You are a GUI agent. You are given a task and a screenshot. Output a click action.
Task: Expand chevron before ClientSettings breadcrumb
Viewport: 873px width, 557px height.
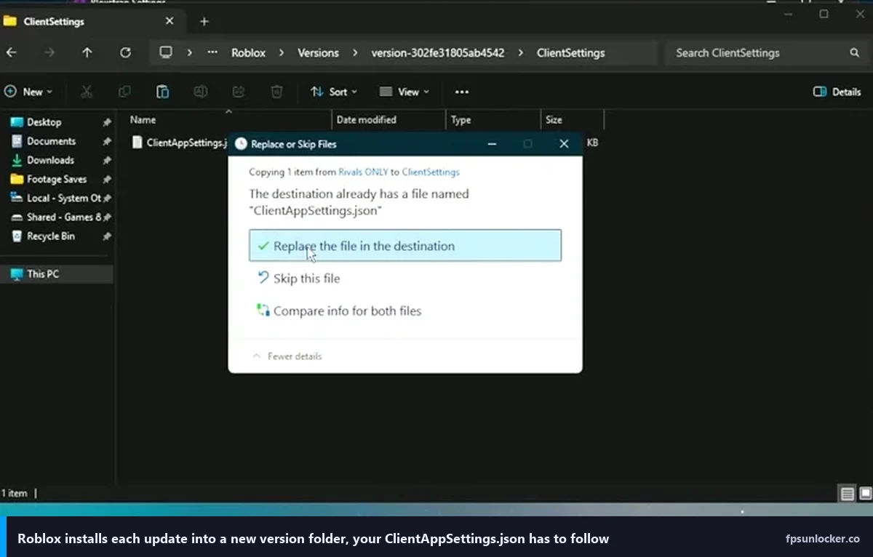(x=521, y=52)
